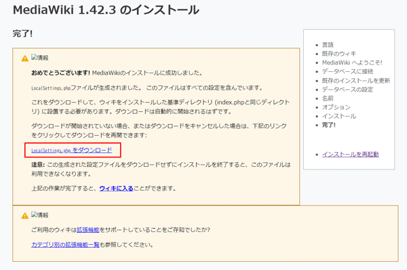Click the LocalSettings.php をダウンロード link
407x270 pixels.
pos(72,150)
